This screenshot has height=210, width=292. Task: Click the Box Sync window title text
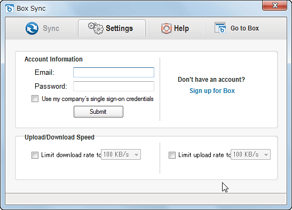(x=31, y=9)
